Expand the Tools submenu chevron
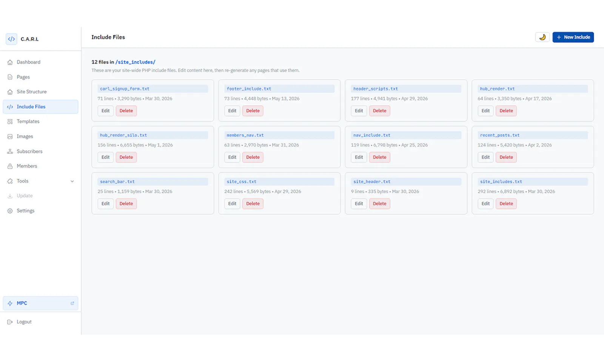This screenshot has width=604, height=361. tap(72, 181)
